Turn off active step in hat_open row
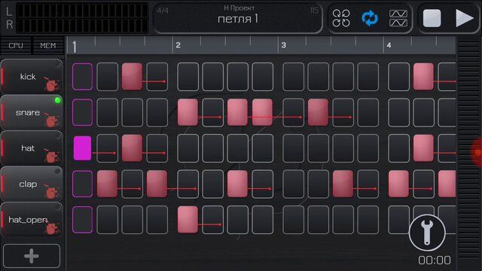Image resolution: width=482 pixels, height=271 pixels. pos(188,220)
